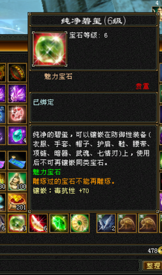The width and height of the screenshot is (162, 275).
Task: Click the first bronze beast figurine
Action: point(127,223)
